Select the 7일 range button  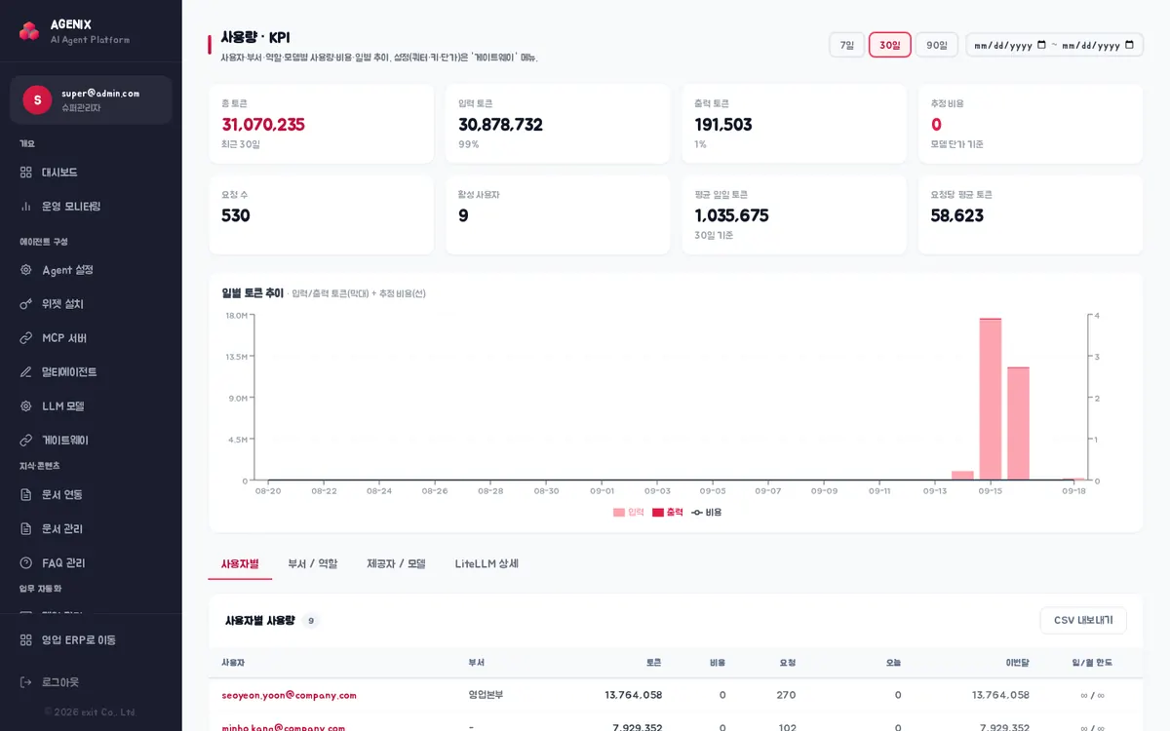tap(846, 45)
